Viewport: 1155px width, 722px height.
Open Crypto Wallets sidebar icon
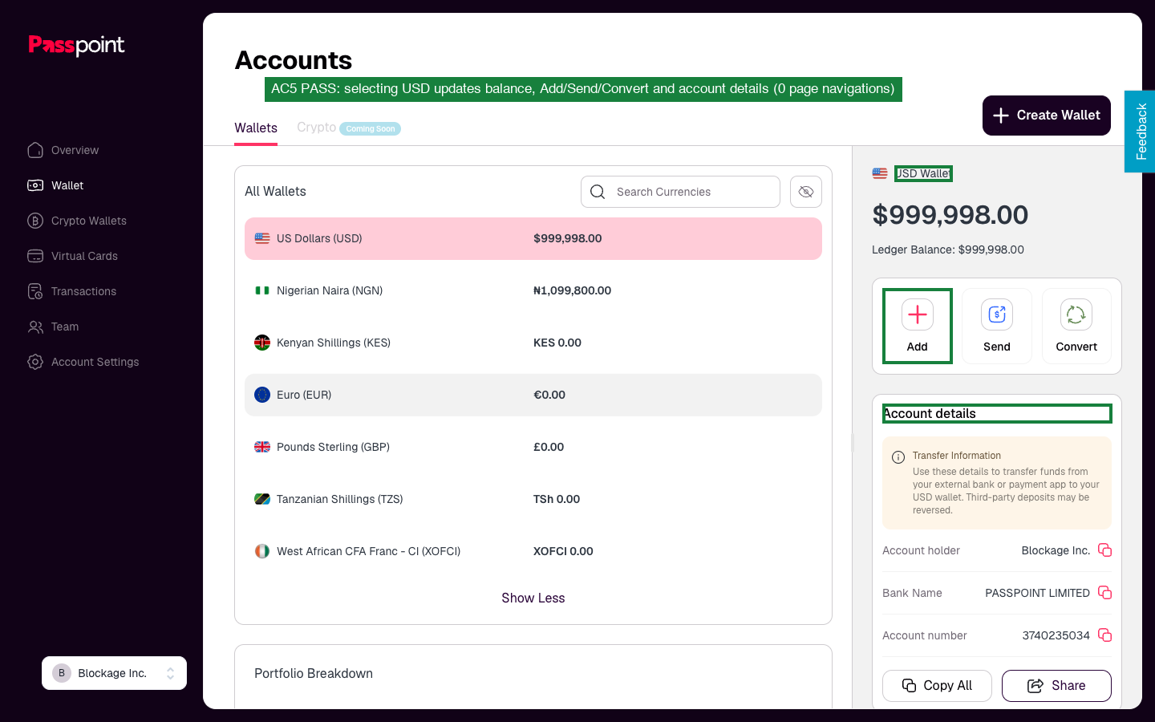(x=35, y=221)
